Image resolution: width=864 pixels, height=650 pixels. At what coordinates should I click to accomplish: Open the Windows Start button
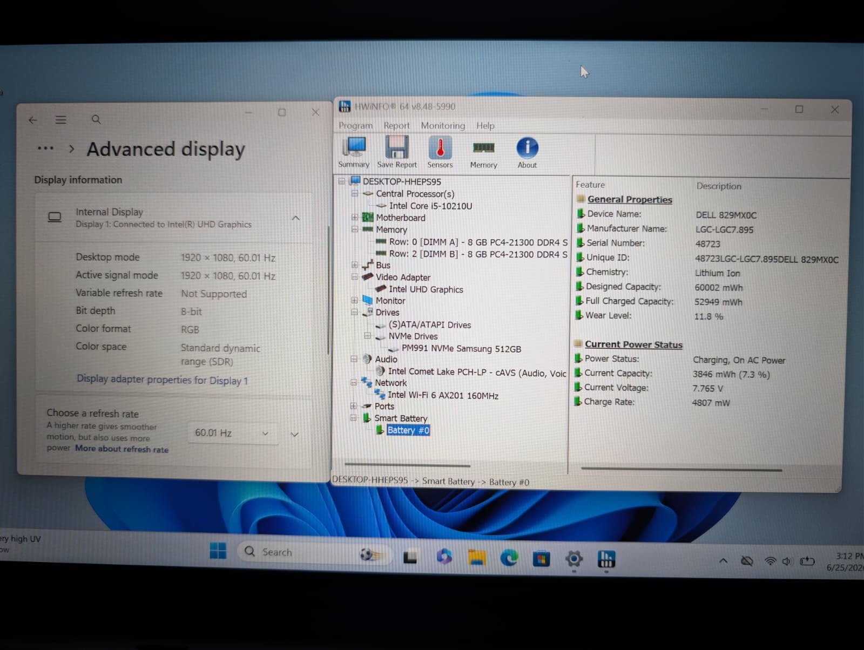point(218,551)
